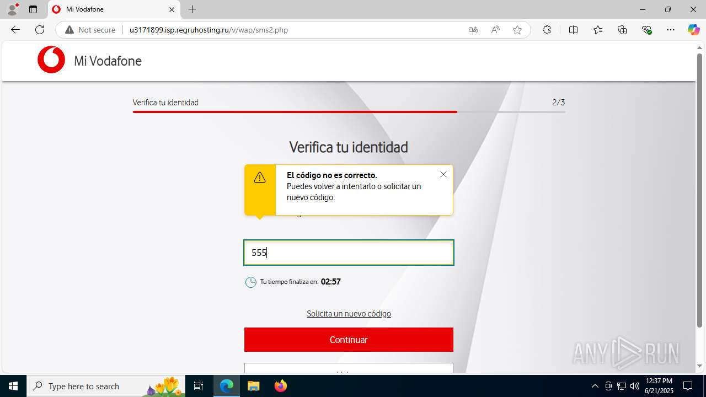Screen dimensions: 706x397
Task: Open the translate page icon in address bar
Action: click(x=473, y=30)
